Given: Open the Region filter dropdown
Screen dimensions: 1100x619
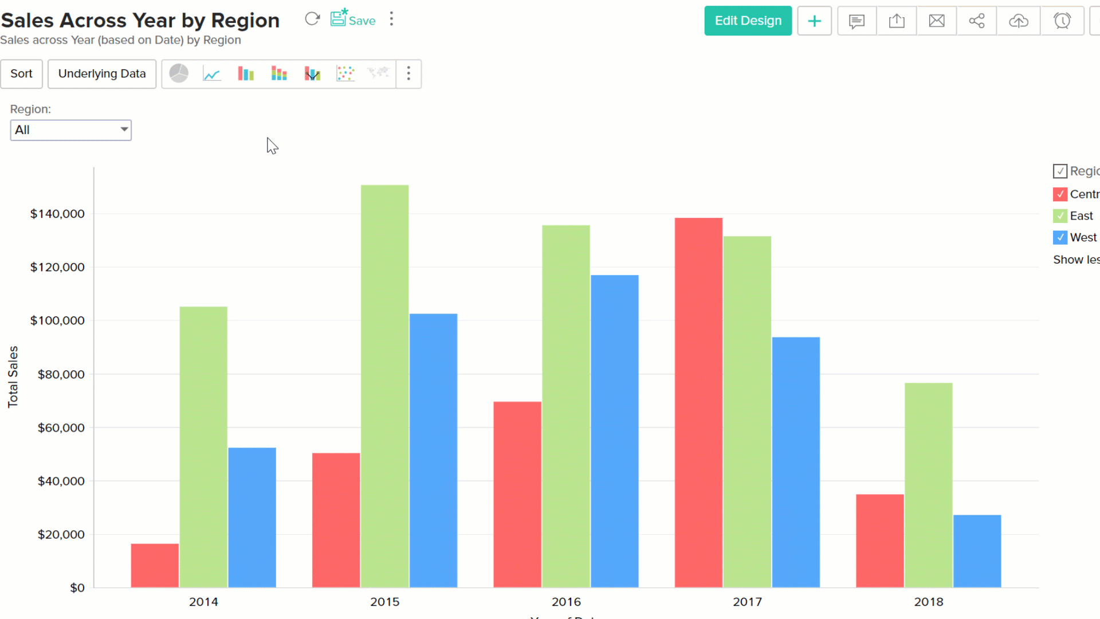Looking at the screenshot, I should 70,130.
